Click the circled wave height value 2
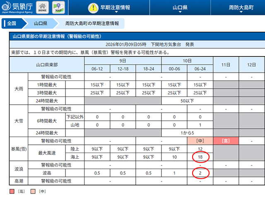265x198 pixels. tap(200, 173)
